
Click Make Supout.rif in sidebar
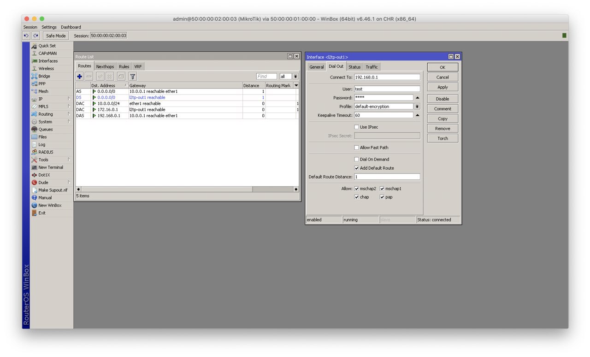[x=53, y=190]
